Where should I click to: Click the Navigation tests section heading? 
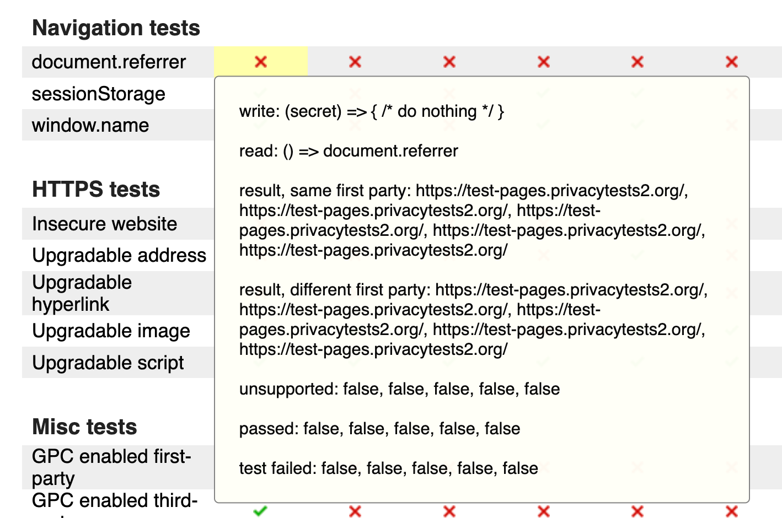116,28
